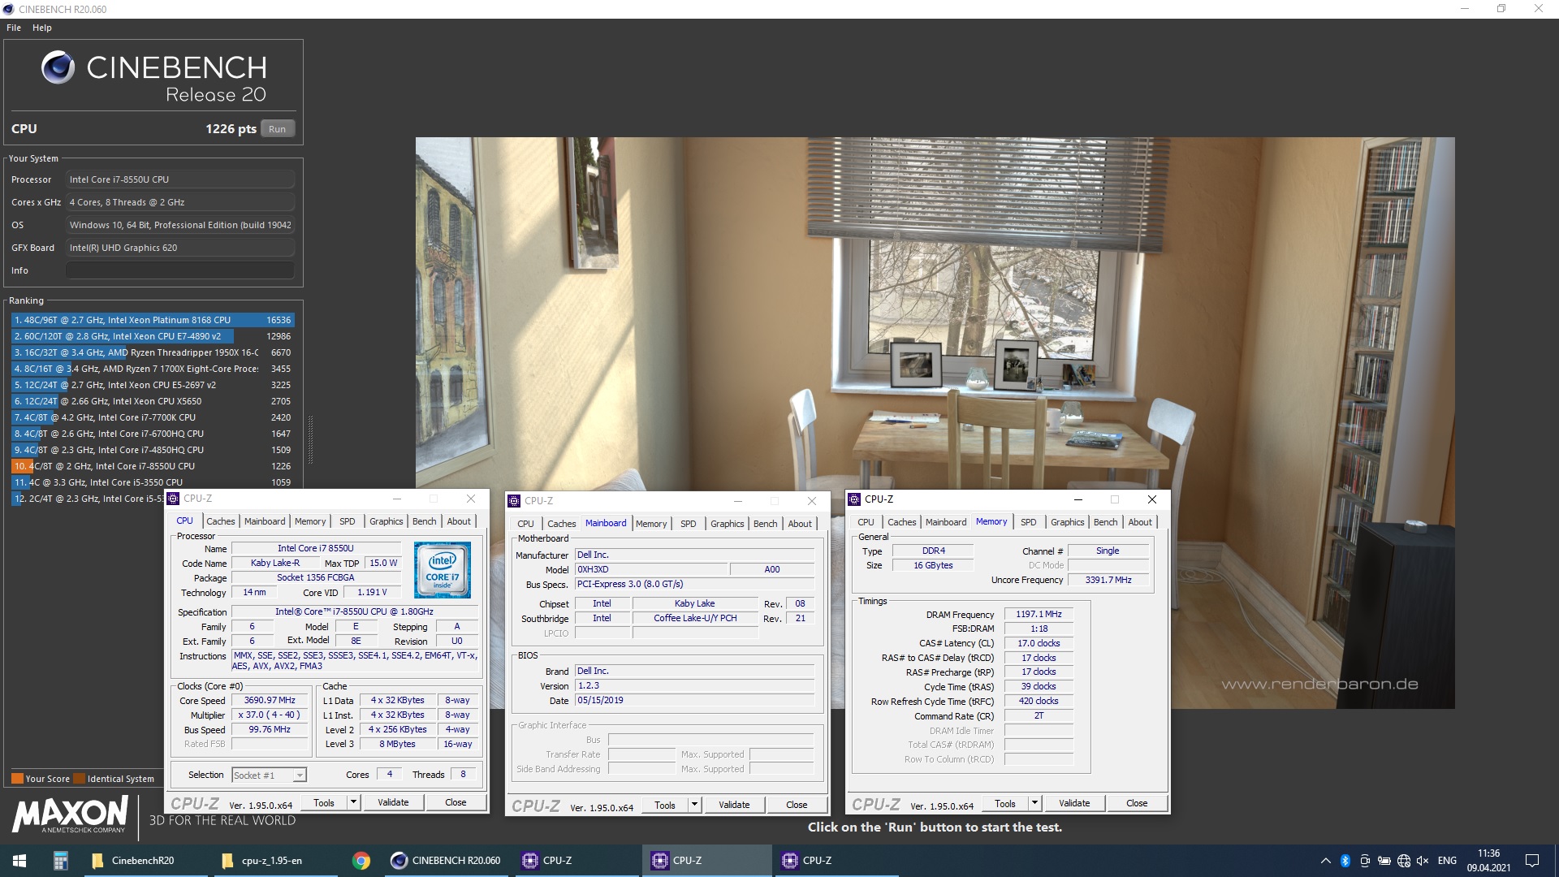Open the Calculator taskbar icon

tap(60, 860)
